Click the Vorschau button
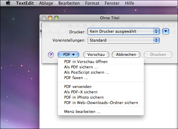 tap(96, 55)
